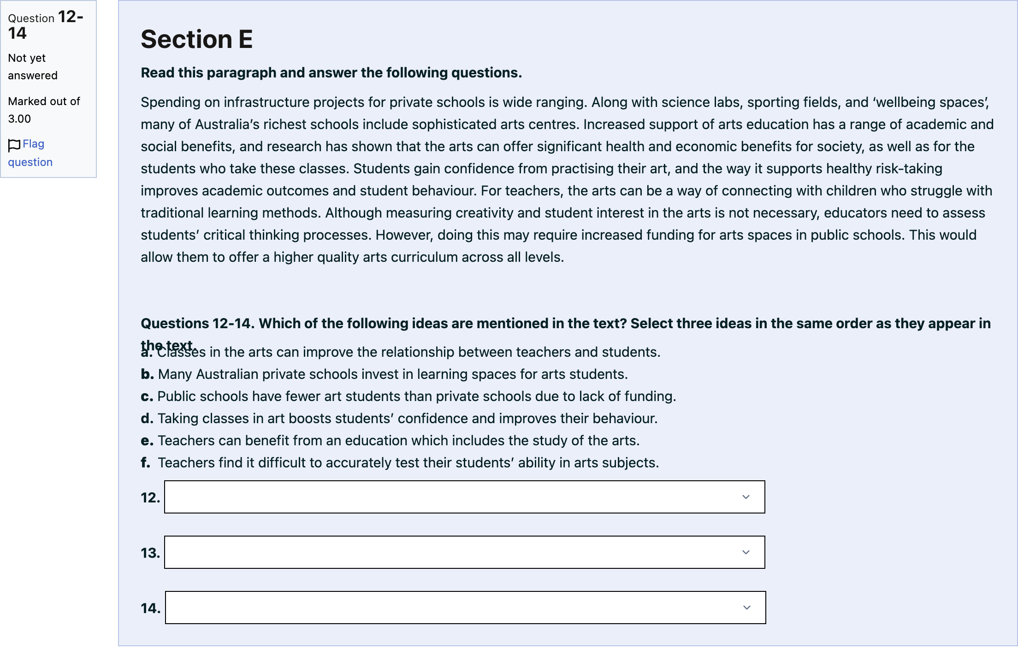Click the chevron arrow in dropdown 12

pos(746,497)
